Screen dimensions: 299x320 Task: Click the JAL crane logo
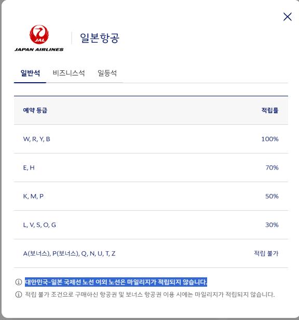39,38
